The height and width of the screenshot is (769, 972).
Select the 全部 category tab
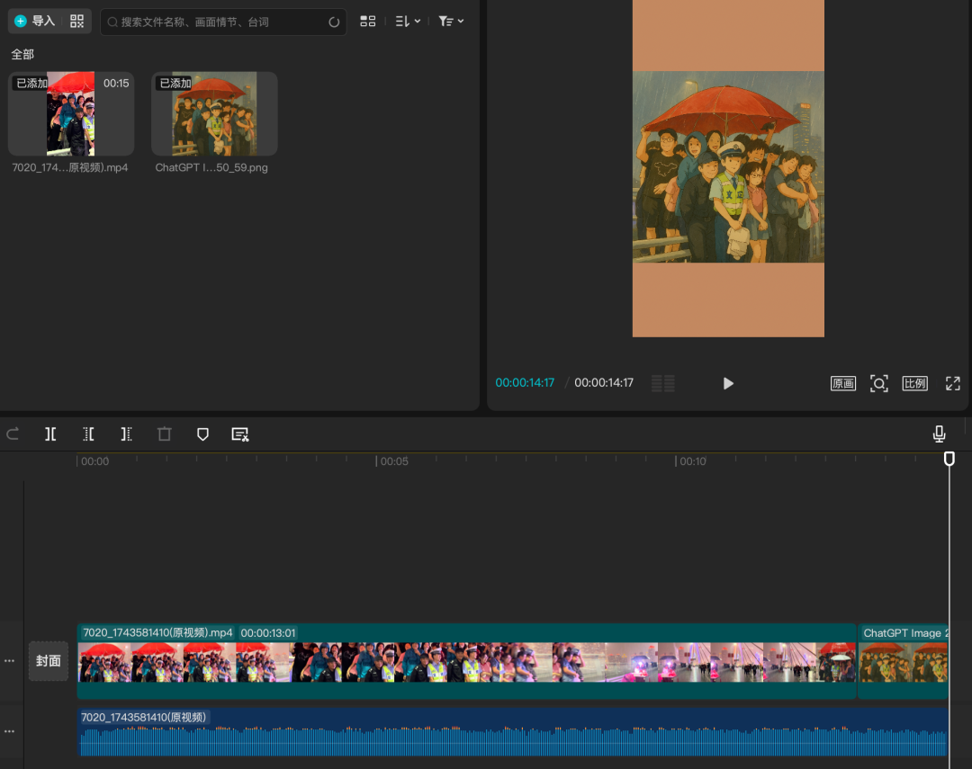coord(22,55)
